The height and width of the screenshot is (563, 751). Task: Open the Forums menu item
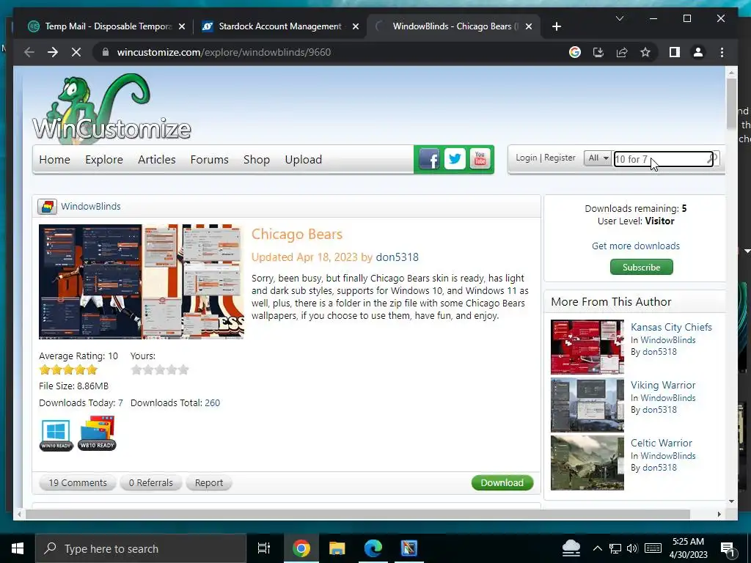209,159
